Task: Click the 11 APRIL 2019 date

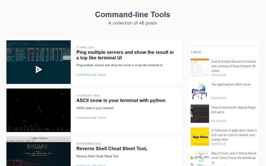Action: [85, 47]
